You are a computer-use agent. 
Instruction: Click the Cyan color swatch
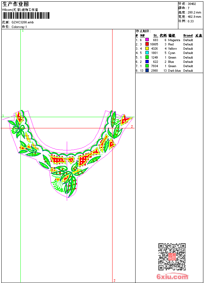tap(147, 53)
